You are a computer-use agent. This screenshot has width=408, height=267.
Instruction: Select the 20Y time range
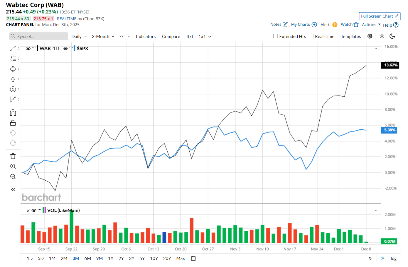click(167, 258)
